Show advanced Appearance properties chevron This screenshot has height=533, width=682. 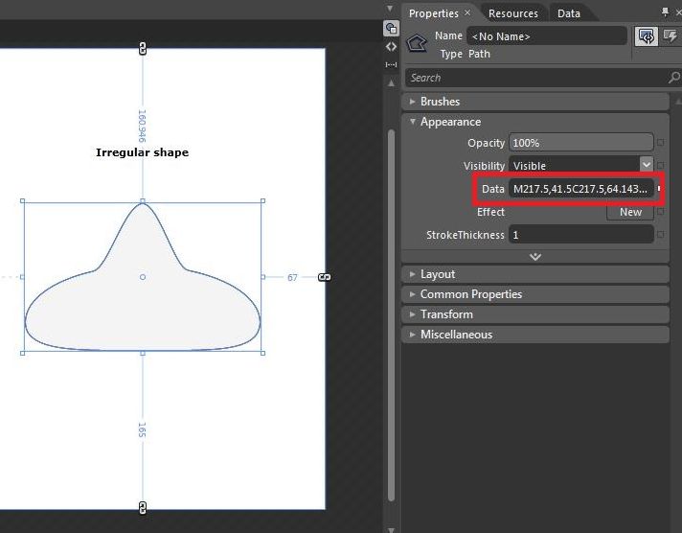point(535,257)
